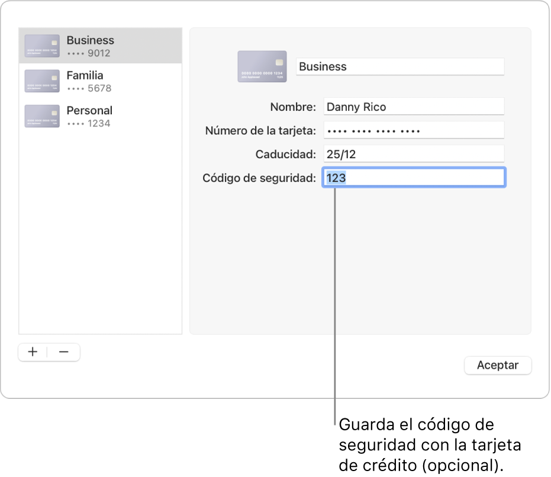Click the Personal card icon in the list
The height and width of the screenshot is (477, 551).
pos(42,116)
